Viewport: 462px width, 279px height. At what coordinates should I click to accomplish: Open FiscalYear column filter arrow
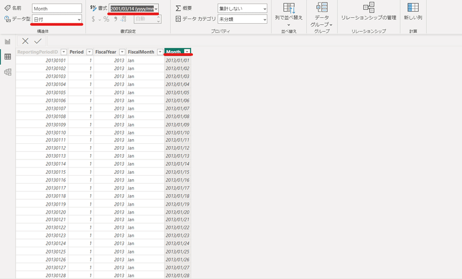pos(122,52)
